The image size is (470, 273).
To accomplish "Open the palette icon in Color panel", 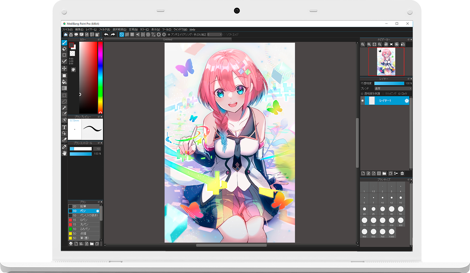I will pyautogui.click(x=73, y=70).
